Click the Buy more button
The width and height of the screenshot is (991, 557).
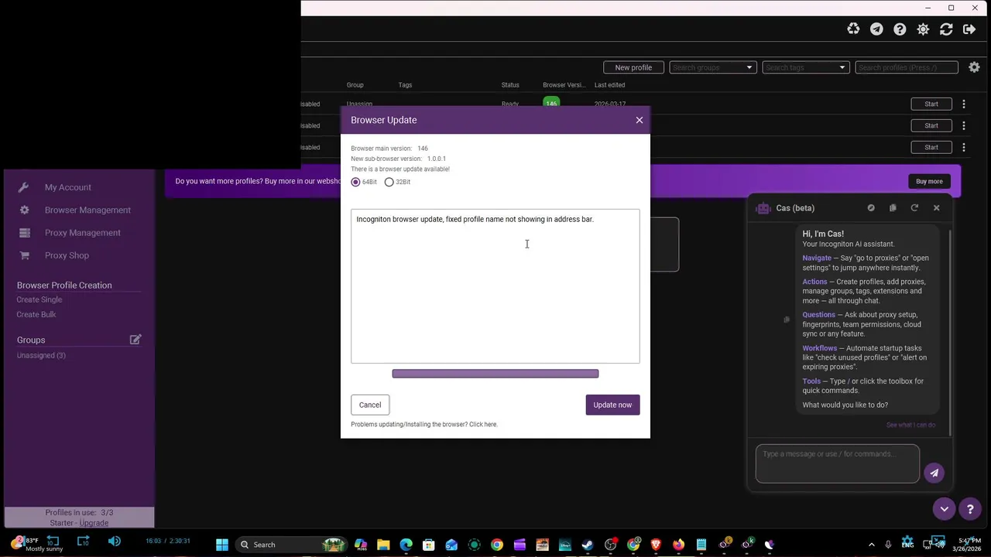tap(929, 181)
